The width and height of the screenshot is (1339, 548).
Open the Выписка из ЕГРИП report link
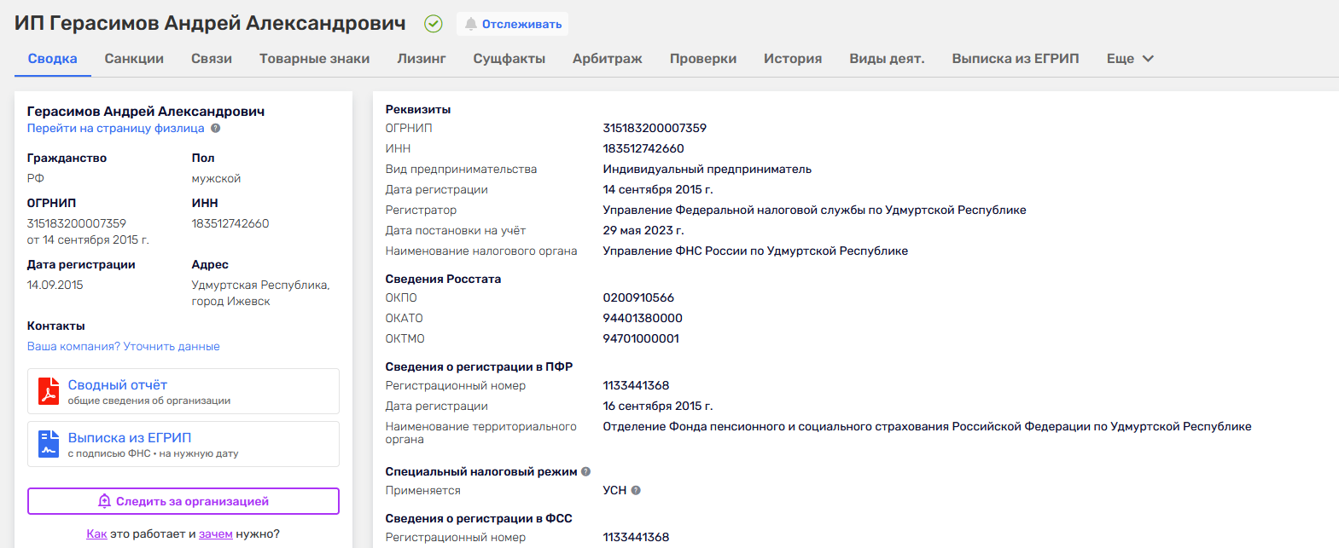(130, 438)
